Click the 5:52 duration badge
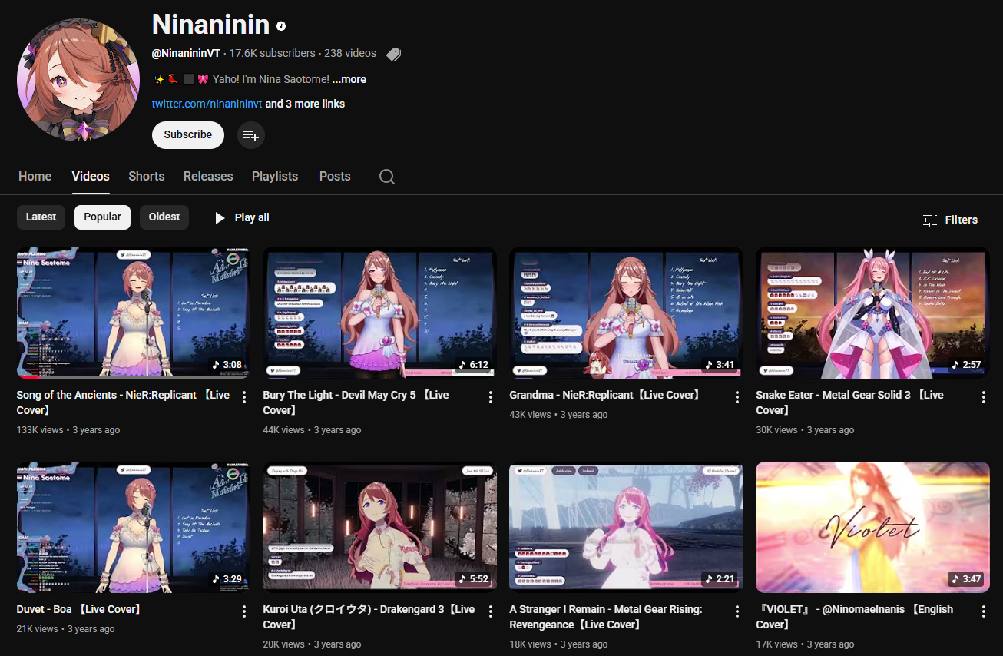Viewport: 1003px width, 656px height. pos(473,579)
